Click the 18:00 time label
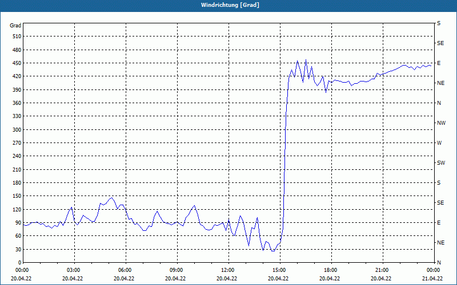457x285 pixels. click(331, 270)
